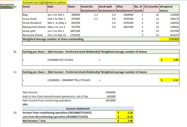The image size is (187, 127).
Task: Click the yellow $ 1.51 result
Action: (169, 80)
